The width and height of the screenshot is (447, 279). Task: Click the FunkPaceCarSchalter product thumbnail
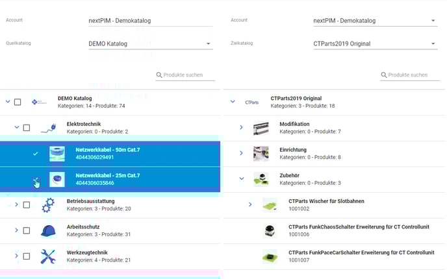270,256
